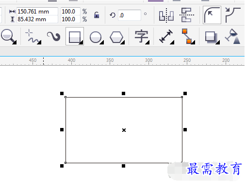
Task: Click the object width field 150.761 mm
Action: coord(37,12)
